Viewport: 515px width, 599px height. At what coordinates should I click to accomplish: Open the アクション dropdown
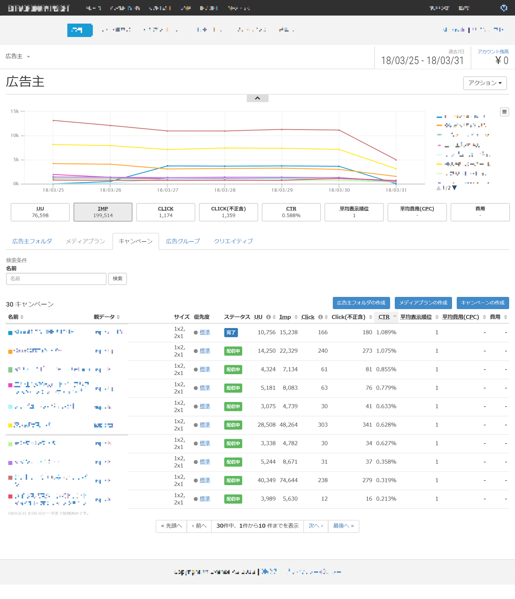tap(485, 83)
